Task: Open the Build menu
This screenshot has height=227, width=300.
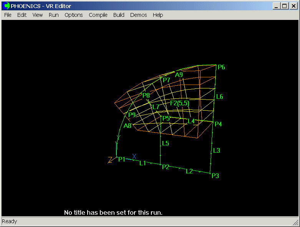Action: click(119, 15)
